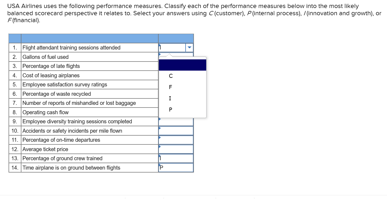Choose the highlighted blank entry in the dropdown
Screen dimensions: 387x199
pyautogui.click(x=182, y=65)
